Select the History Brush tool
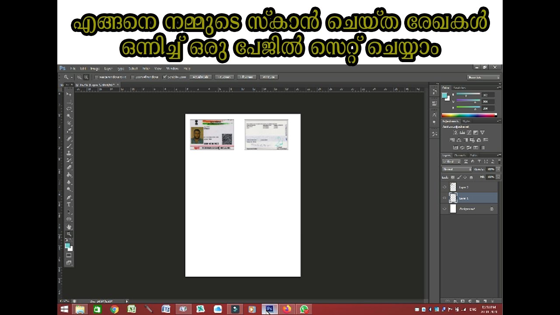 [x=69, y=161]
